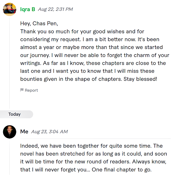Open my own profile avatar
171x175 pixels.
[x=9, y=132]
